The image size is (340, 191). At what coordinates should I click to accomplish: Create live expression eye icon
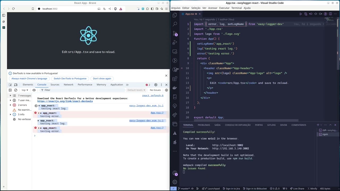34,90
